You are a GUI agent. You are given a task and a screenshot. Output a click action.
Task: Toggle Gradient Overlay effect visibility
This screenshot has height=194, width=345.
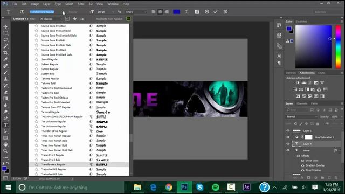[302, 165]
